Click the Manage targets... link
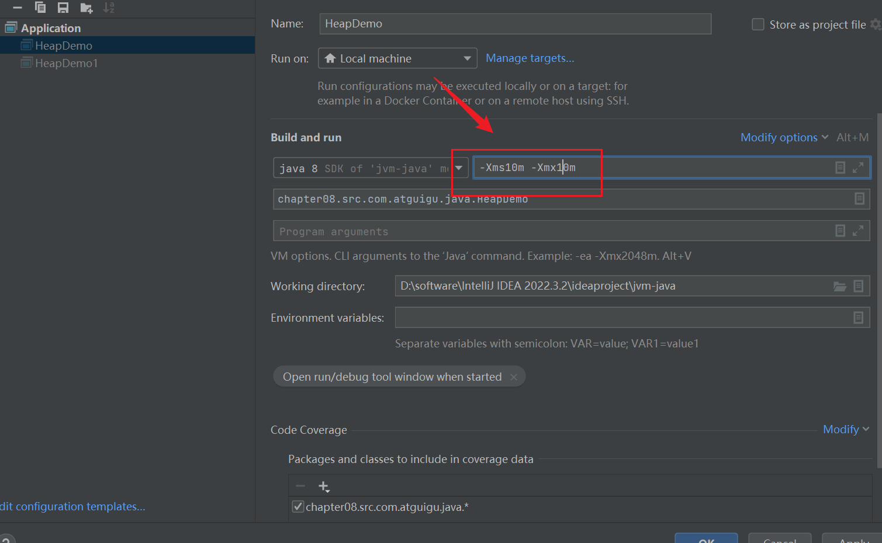This screenshot has height=543, width=882. coord(530,58)
